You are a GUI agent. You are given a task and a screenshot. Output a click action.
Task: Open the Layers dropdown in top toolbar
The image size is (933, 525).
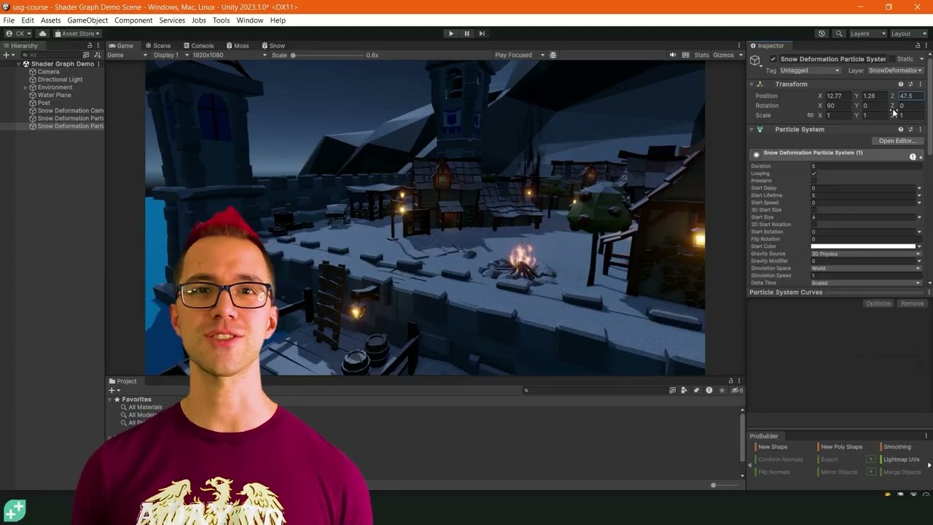(x=867, y=34)
